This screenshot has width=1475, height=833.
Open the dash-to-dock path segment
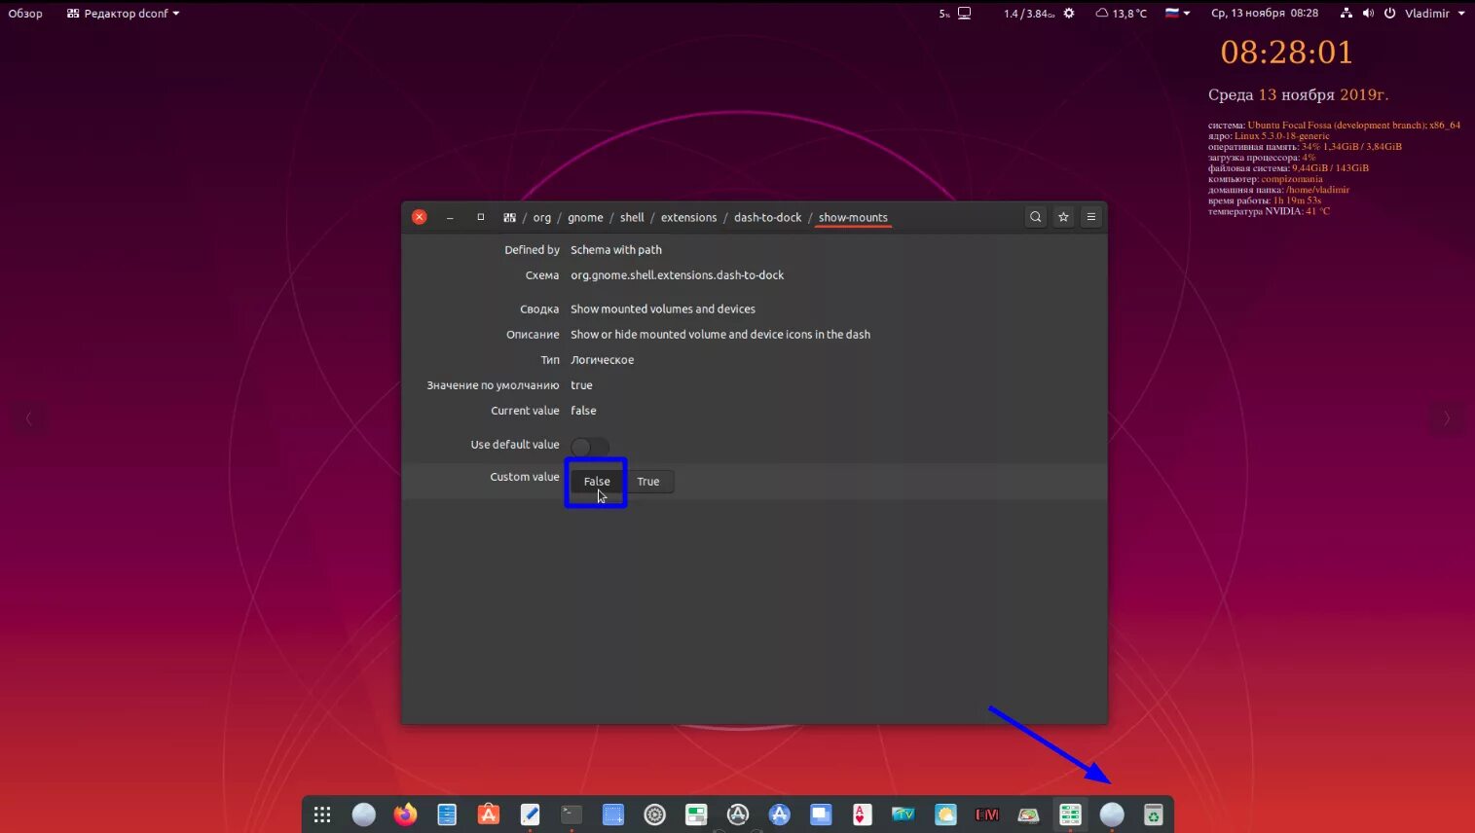click(767, 218)
